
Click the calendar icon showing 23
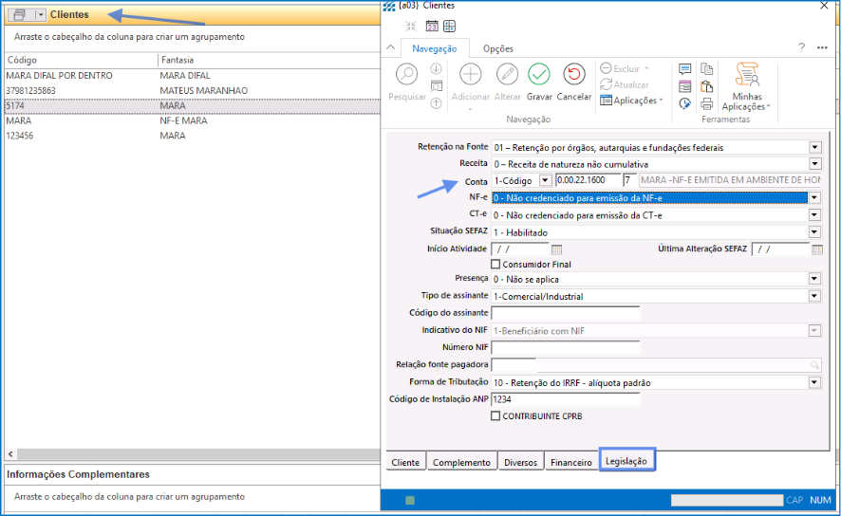pos(432,26)
